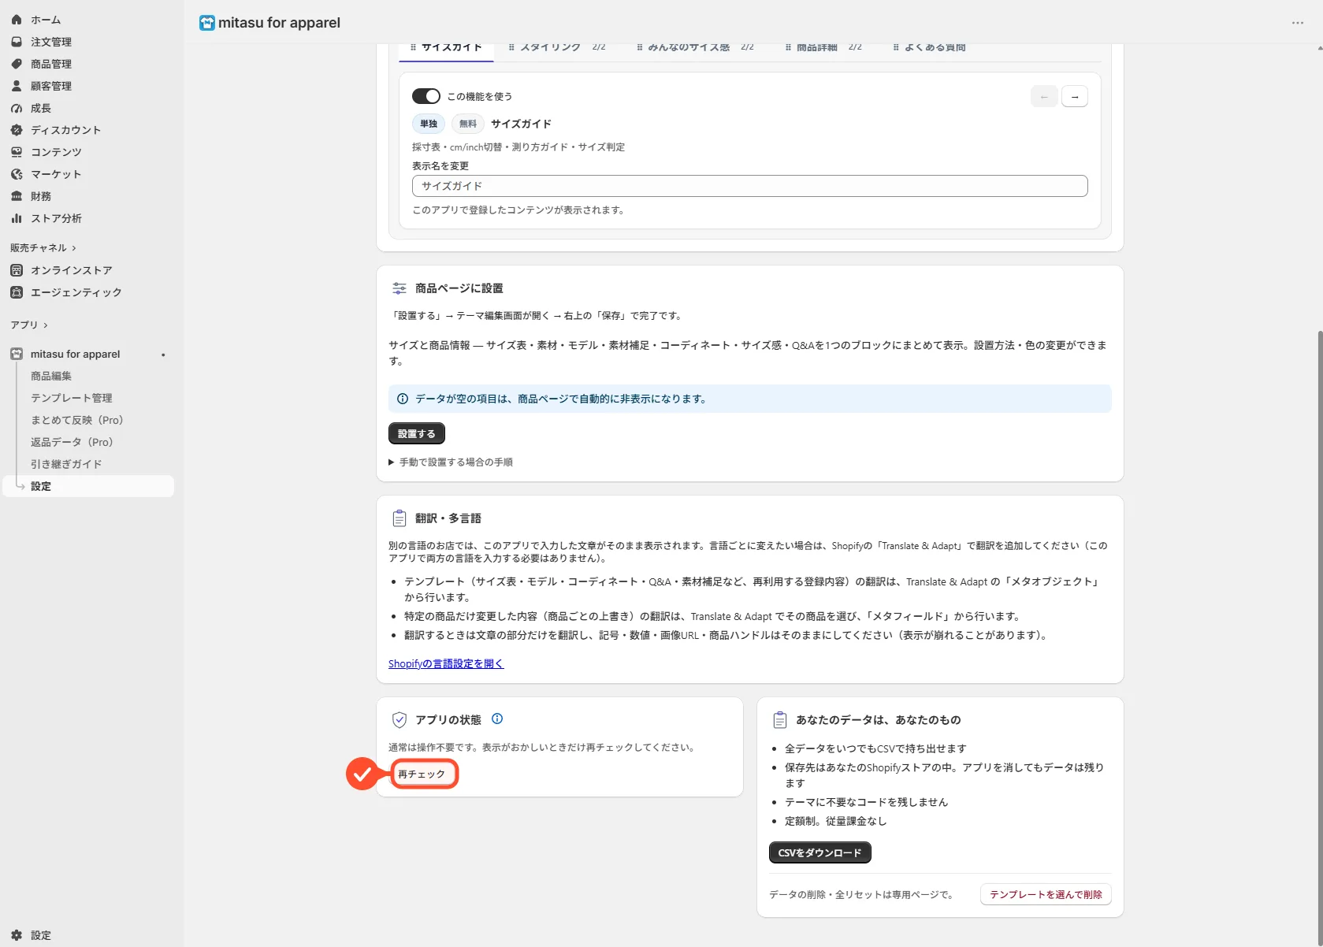
Task: Open the Shopifyの言語設定を開く link
Action: (x=446, y=663)
